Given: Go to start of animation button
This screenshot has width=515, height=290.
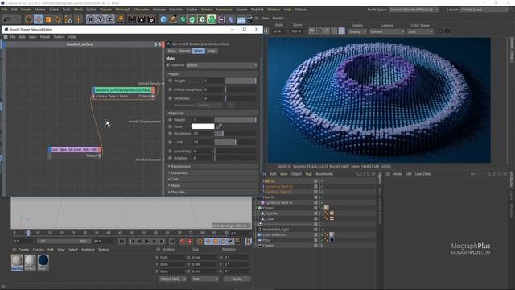Looking at the screenshot, I should [122, 242].
